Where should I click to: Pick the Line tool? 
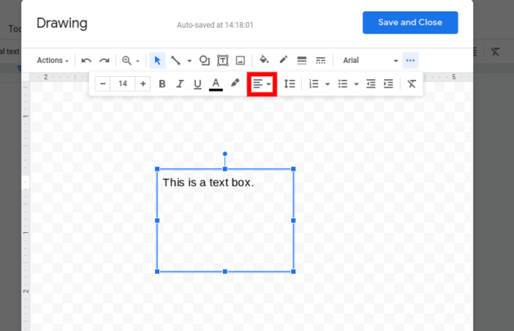175,60
